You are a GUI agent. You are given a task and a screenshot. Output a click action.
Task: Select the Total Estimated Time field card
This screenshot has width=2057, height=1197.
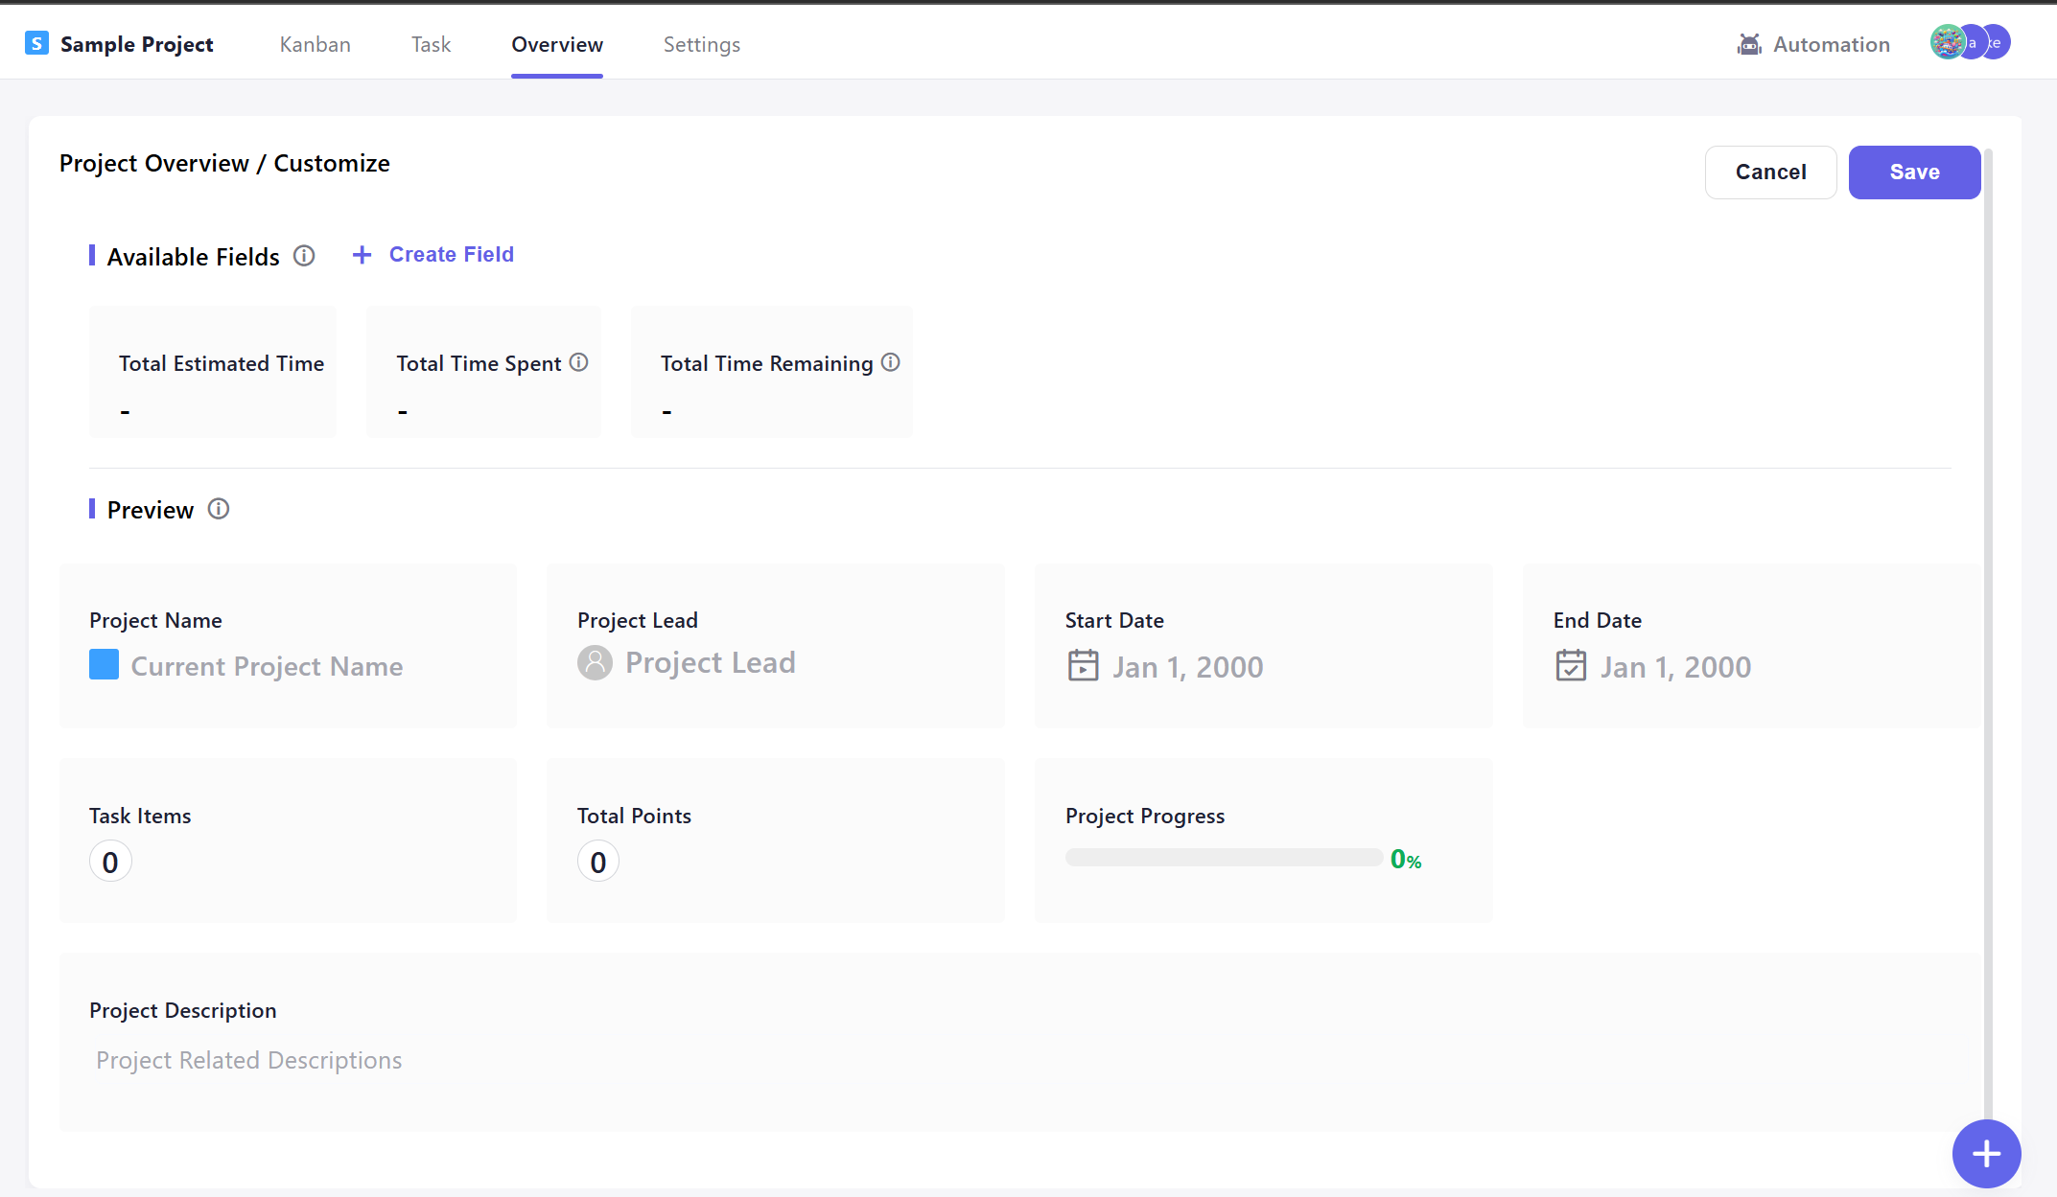[x=213, y=372]
